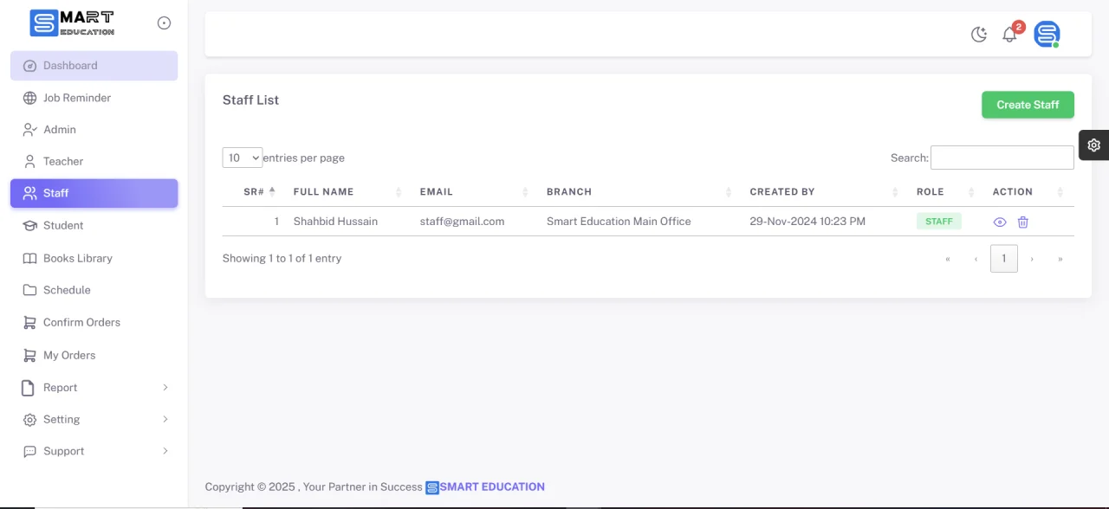Toggle dark mode with moon icon
Image resolution: width=1109 pixels, height=509 pixels.
point(979,35)
